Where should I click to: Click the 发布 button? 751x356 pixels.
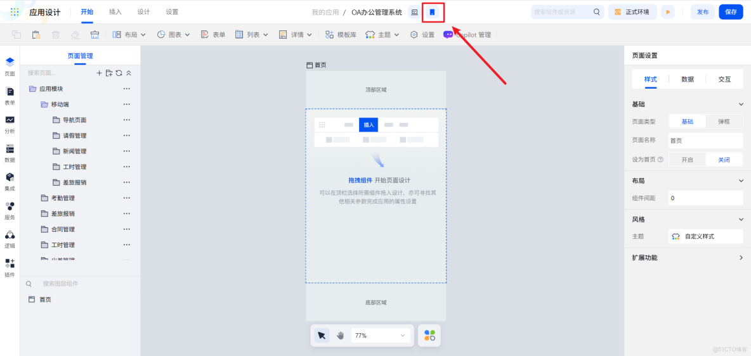[703, 12]
